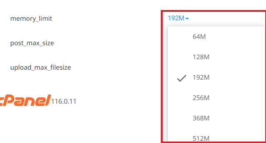Click the blue caret next to 192M
This screenshot has height=143, width=266.
[x=187, y=19]
